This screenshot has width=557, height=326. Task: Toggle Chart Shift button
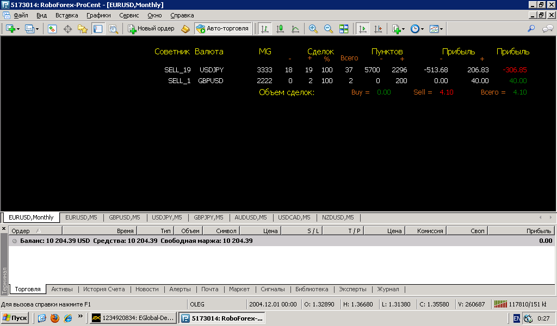[x=378, y=29]
